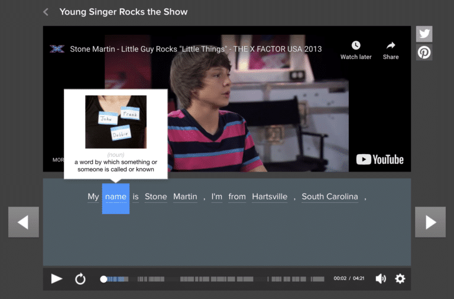
Task: Click the highlighted word "name"
Action: [116, 199]
